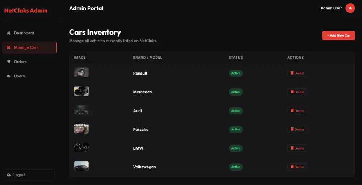Click the 'Manage all vehicles' subtitle text

pos(113,41)
